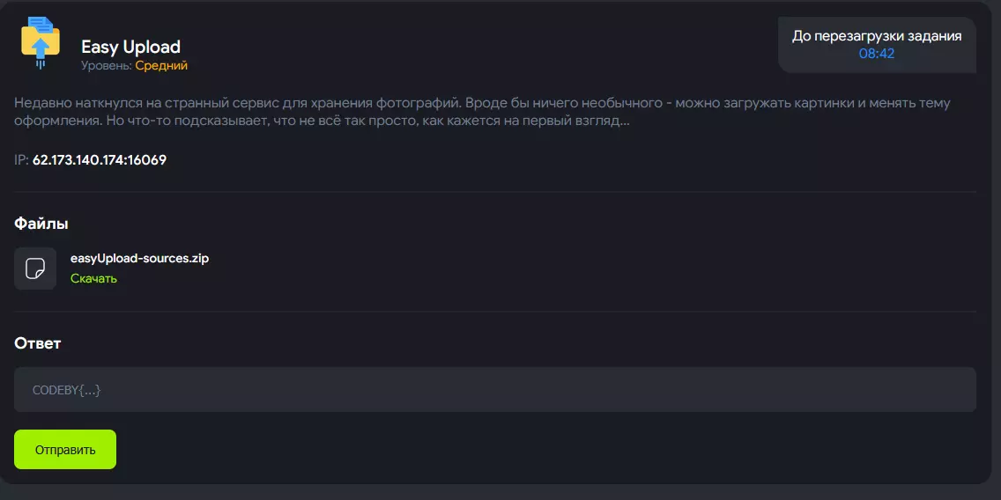Image resolution: width=1001 pixels, height=500 pixels.
Task: Click the Ответ section heading
Action: pyautogui.click(x=38, y=343)
